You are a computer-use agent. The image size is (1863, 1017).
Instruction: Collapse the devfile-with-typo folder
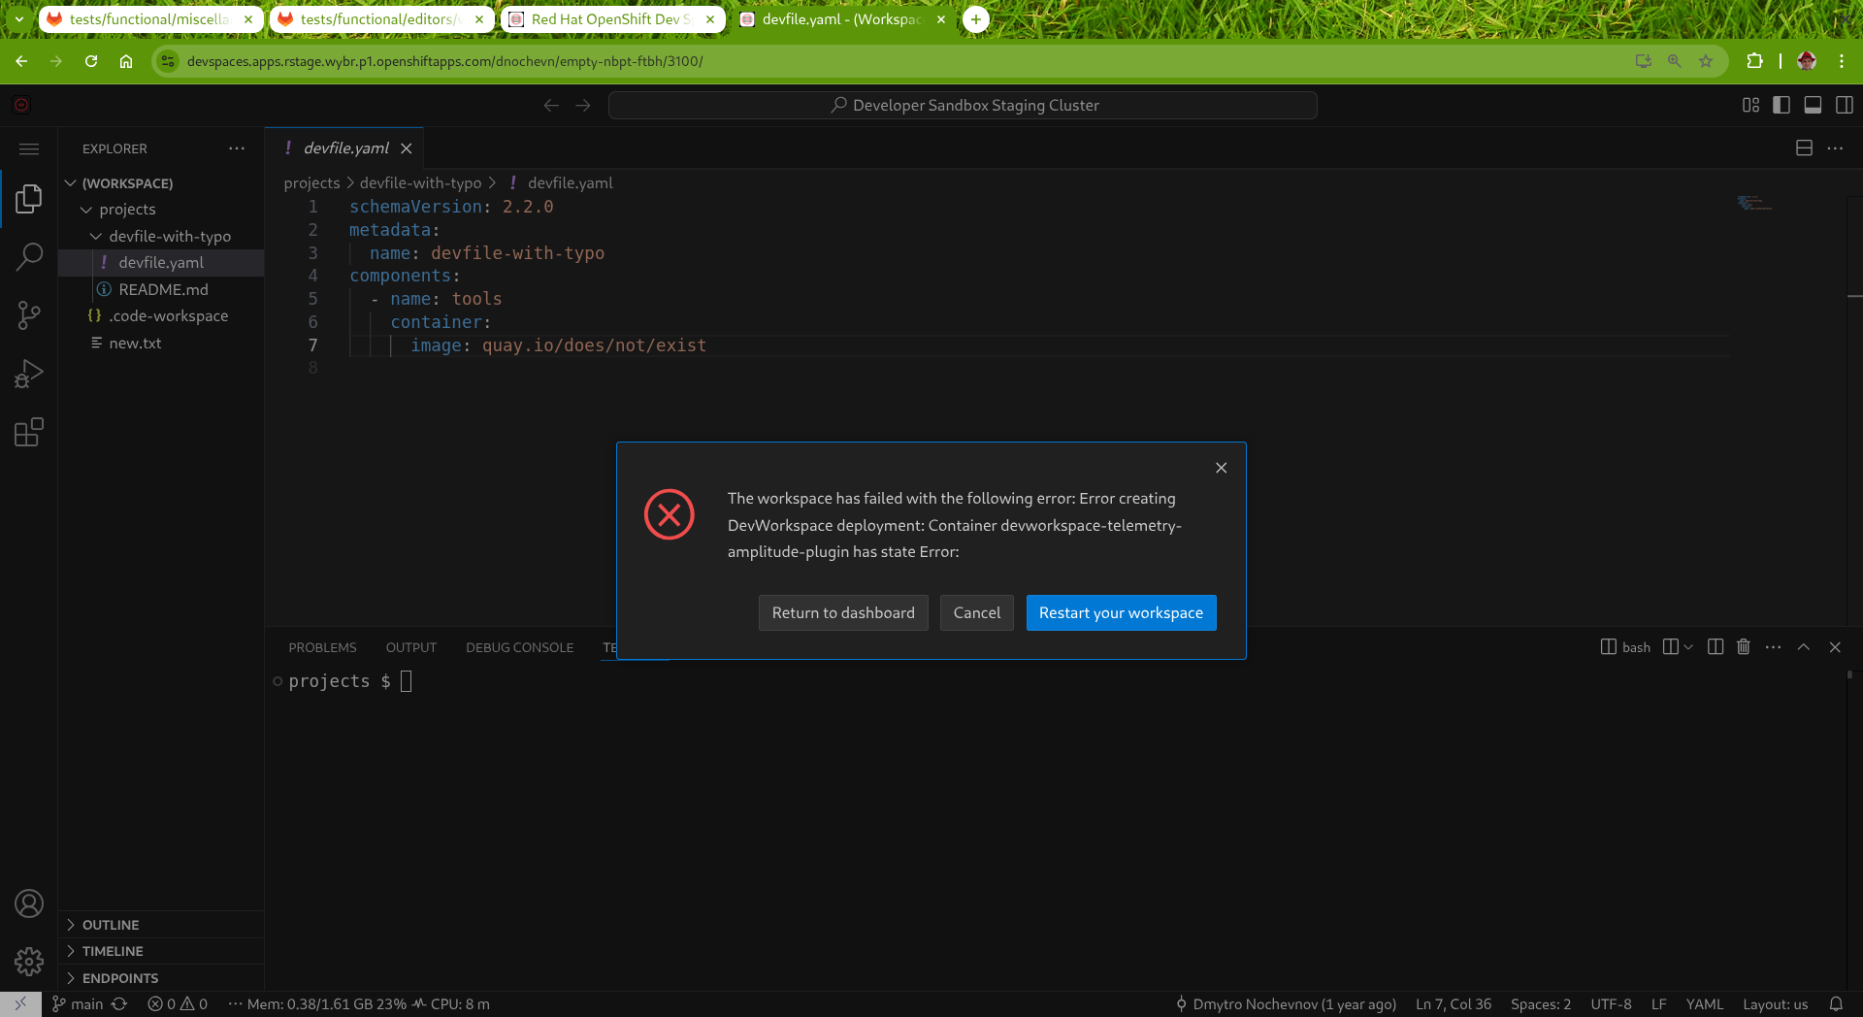pos(161,237)
